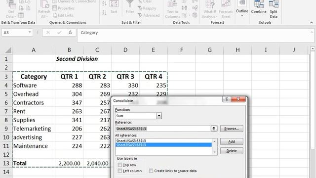The height and width of the screenshot is (178, 316).
Task: Click the Software cell
Action: pyautogui.click(x=34, y=86)
